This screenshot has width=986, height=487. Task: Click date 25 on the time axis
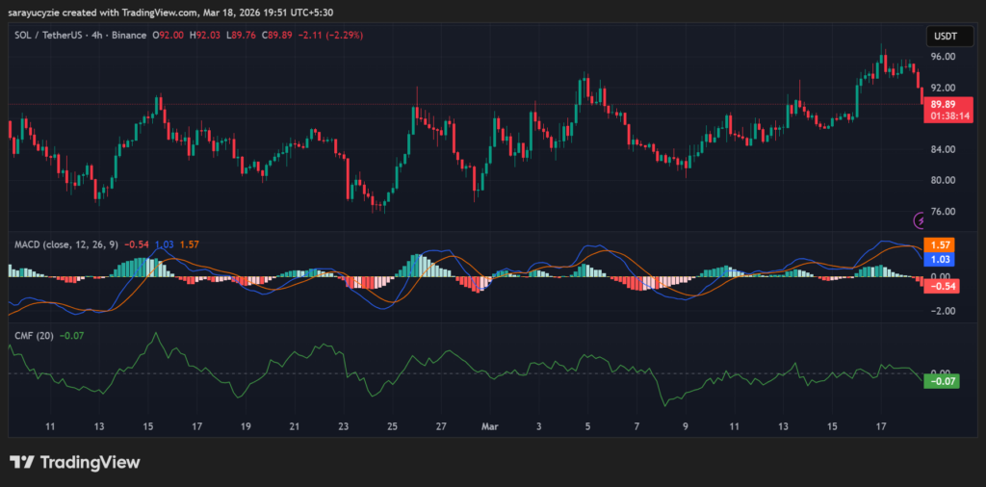[x=392, y=425]
